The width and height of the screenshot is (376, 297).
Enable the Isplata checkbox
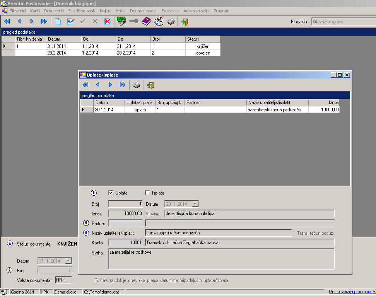tap(147, 193)
